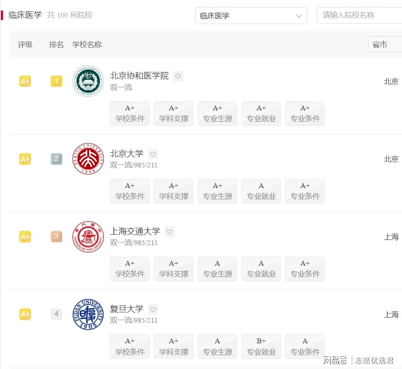The width and height of the screenshot is (402, 369).
Task: Open 北京协和医学院 logo
Action: point(88,81)
